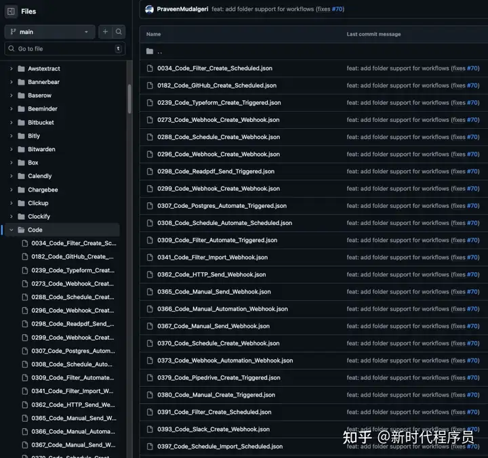
Task: Click the sidebar tree vertical scrollbar
Action: [x=129, y=99]
